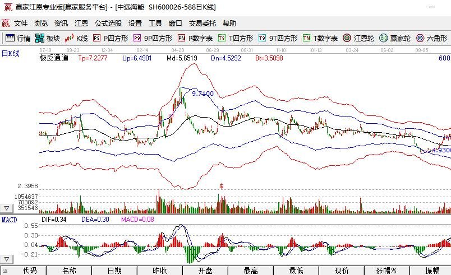
Task: Select the T四方形 tool
Action: click(x=236, y=39)
